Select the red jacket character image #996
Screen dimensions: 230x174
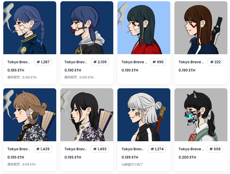coord(144,28)
